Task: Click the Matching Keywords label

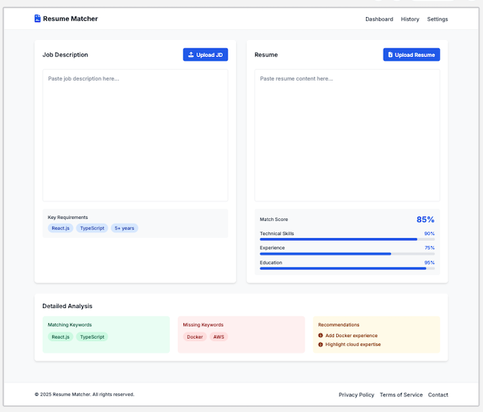Action: pyautogui.click(x=70, y=324)
